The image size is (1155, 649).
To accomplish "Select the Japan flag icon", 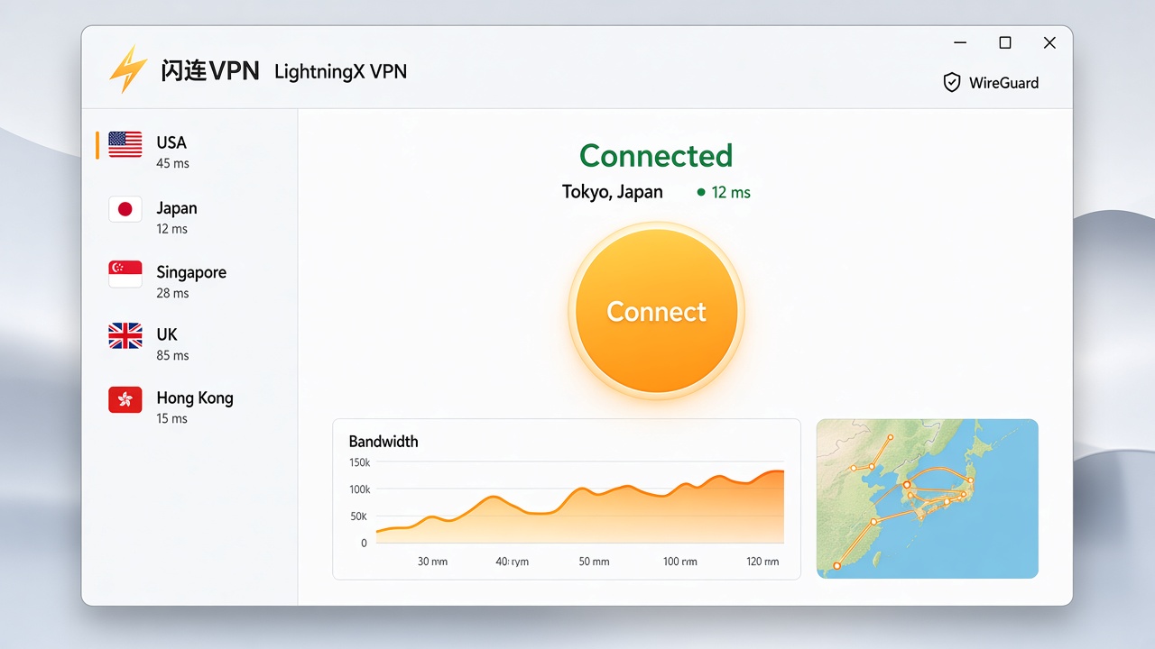I will [x=125, y=209].
